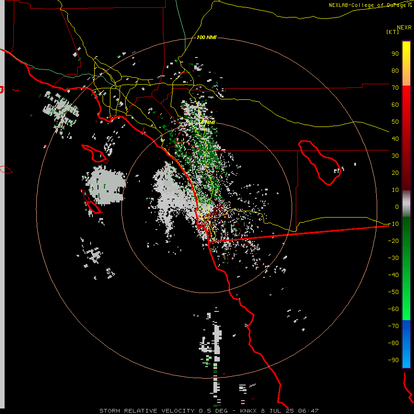This screenshot has height=414, width=414.
Task: Pick the bright red segment of color bar
Action: tap(406, 138)
